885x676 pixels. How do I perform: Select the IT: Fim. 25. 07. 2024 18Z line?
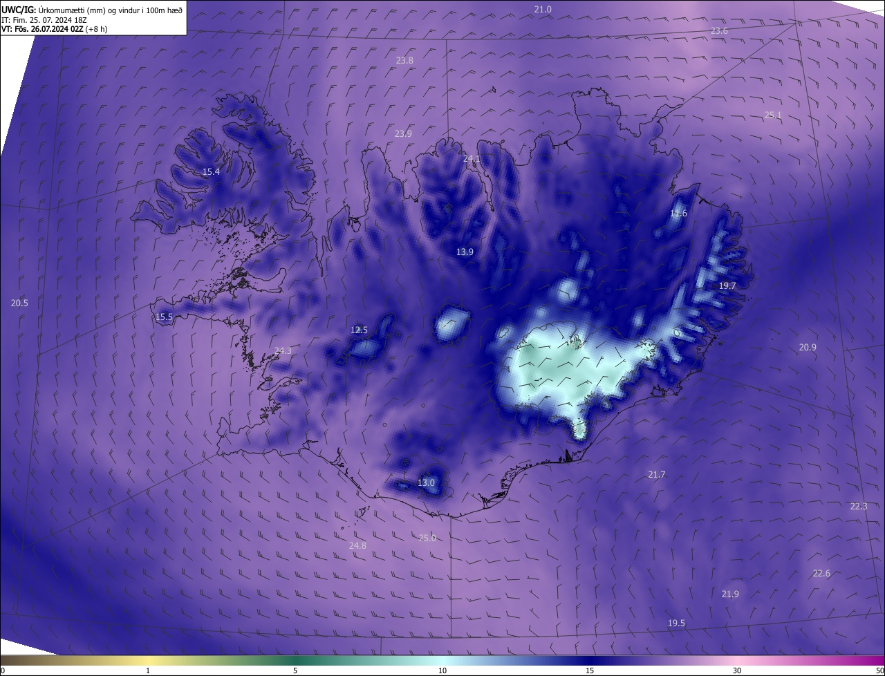tap(44, 19)
